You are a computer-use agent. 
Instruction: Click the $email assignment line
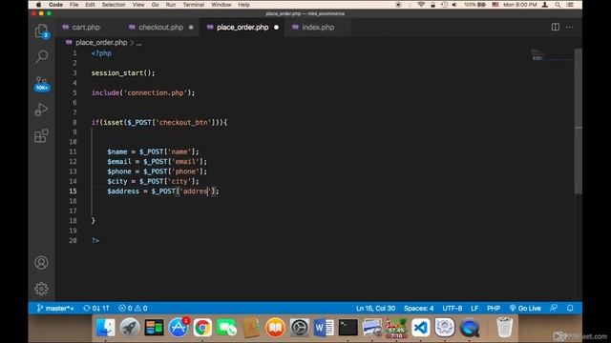pyautogui.click(x=157, y=161)
